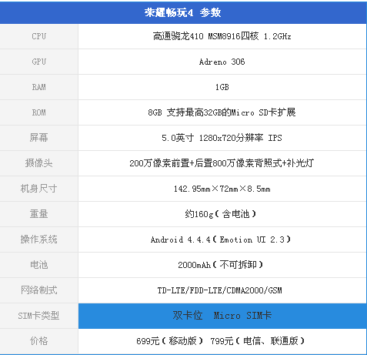Click the table header "荣耀畅玩4 参数"
This screenshot has width=367, height=355.
(x=182, y=12)
